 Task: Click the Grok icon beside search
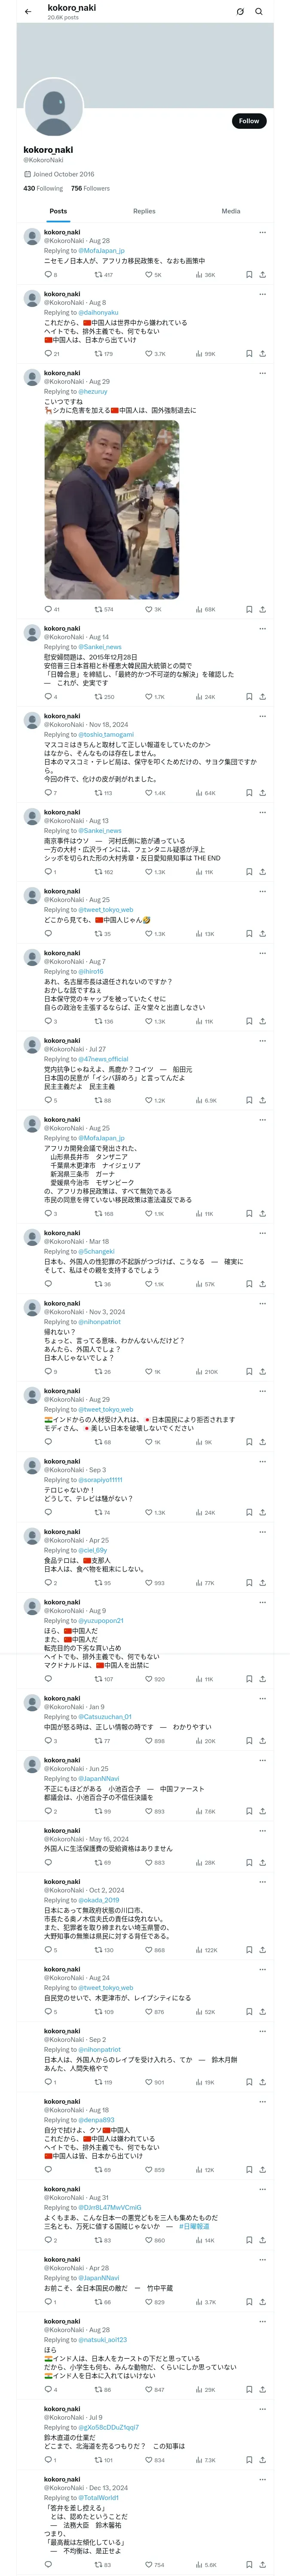[240, 12]
